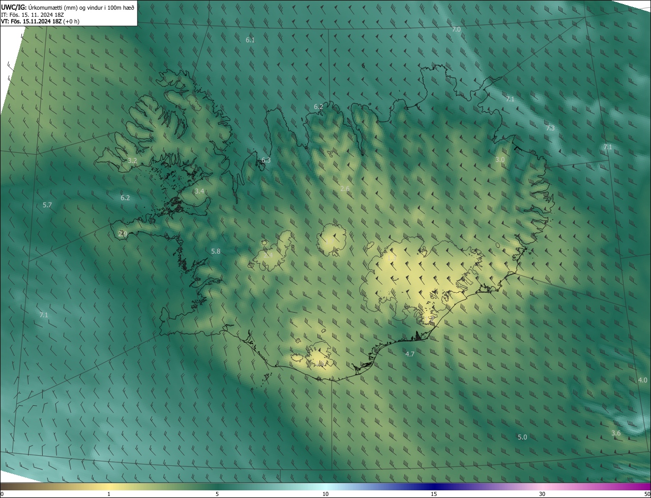Click the 3.0 value in northeast Iceland
The image size is (651, 498).
click(500, 160)
